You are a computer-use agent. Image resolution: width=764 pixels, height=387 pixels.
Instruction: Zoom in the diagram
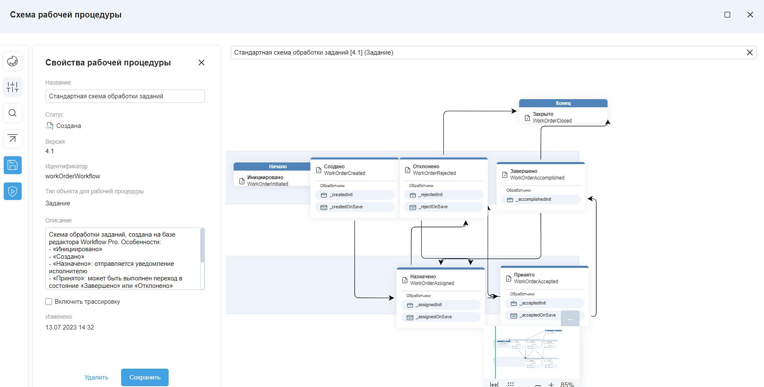[x=551, y=385]
